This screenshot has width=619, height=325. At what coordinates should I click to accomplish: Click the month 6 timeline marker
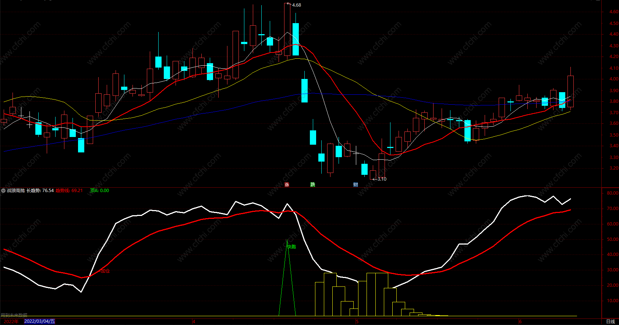coord(520,322)
